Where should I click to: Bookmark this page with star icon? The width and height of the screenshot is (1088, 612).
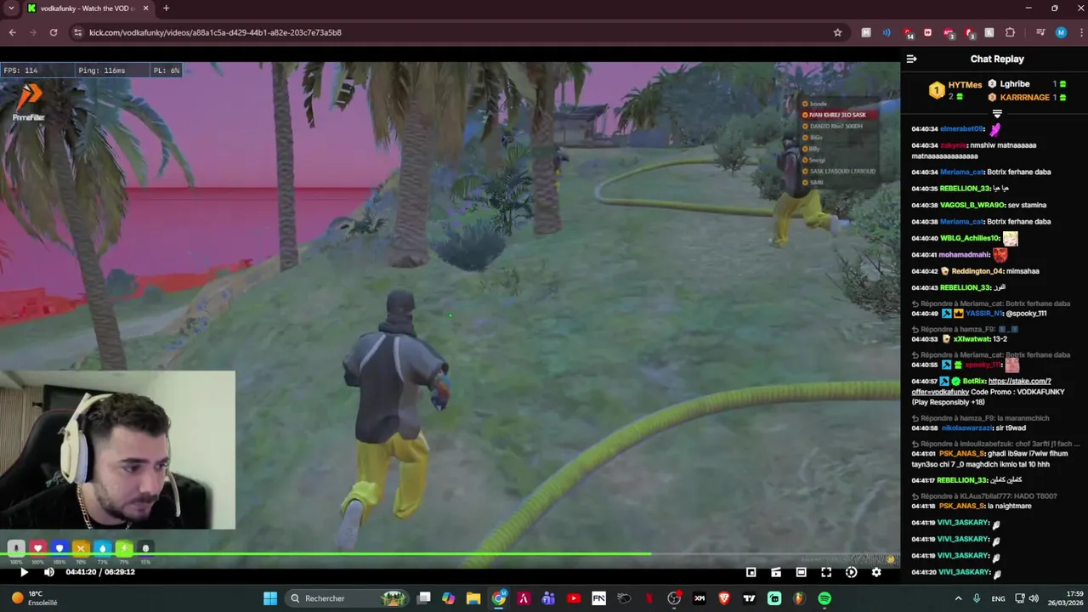point(837,32)
